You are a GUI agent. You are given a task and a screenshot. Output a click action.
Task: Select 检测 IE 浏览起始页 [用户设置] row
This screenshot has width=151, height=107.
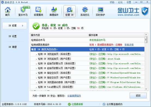pos(87,59)
